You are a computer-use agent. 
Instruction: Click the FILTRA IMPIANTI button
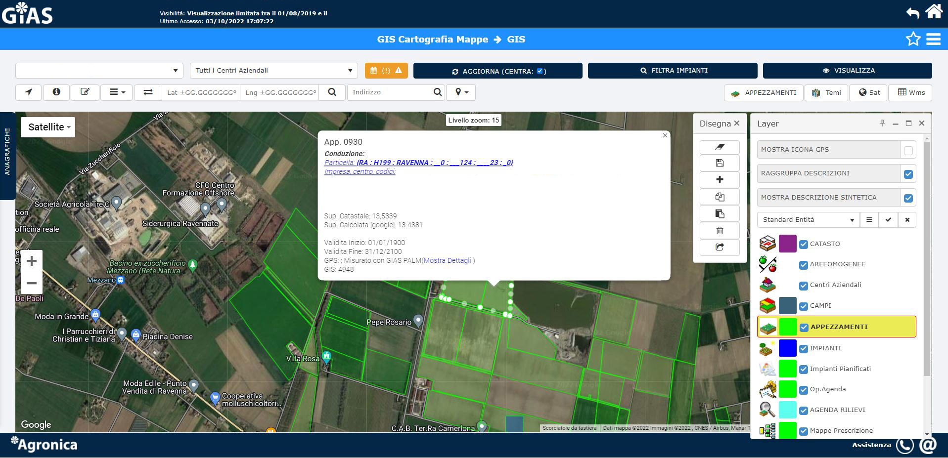672,71
